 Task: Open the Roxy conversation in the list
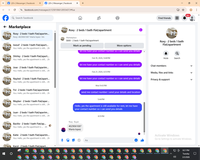coord(27,36)
